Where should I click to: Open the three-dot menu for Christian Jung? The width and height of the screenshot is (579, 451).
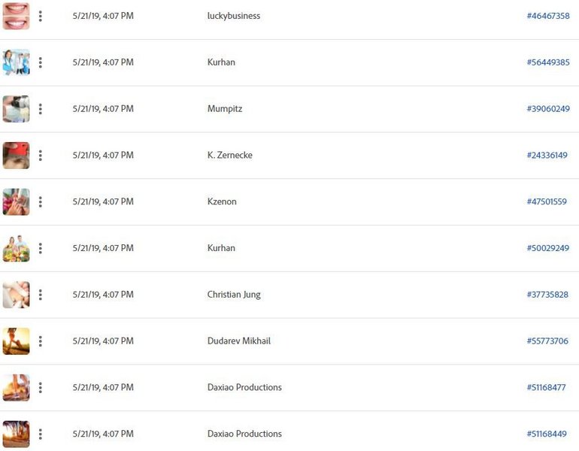tap(41, 295)
